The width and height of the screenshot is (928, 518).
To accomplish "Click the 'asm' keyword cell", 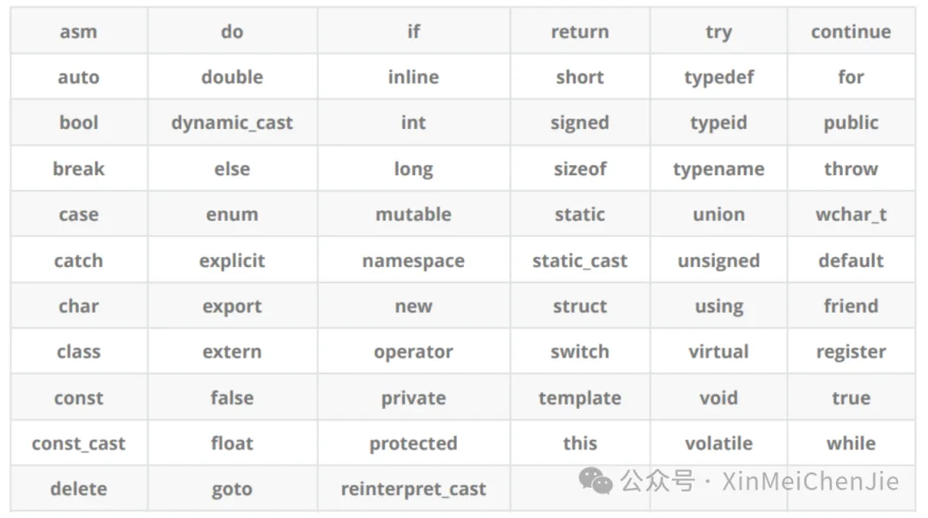I will click(x=78, y=32).
